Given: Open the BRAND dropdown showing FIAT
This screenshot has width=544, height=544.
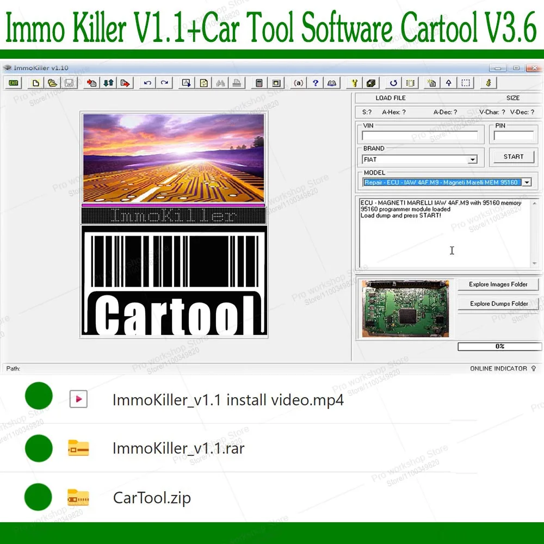Looking at the screenshot, I should pyautogui.click(x=419, y=159).
